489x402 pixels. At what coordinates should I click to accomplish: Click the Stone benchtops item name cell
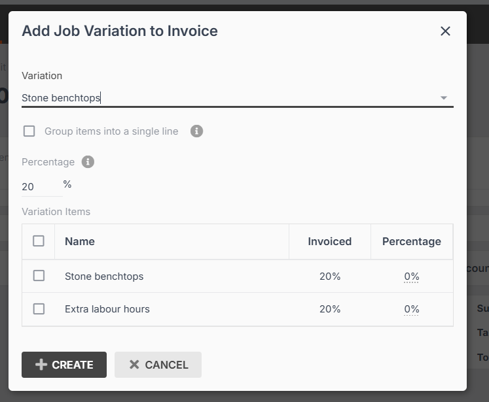104,276
